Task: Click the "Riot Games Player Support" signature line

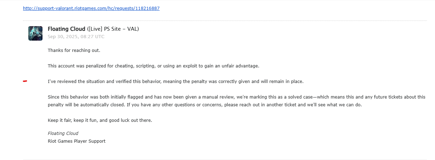Action: (77, 141)
